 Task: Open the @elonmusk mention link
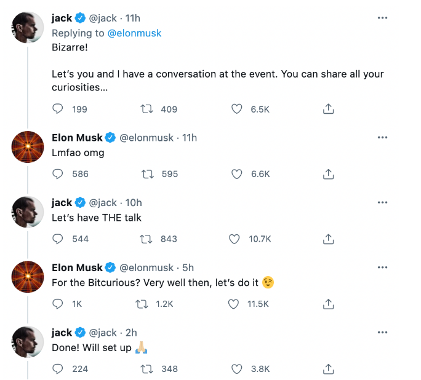[x=134, y=33]
